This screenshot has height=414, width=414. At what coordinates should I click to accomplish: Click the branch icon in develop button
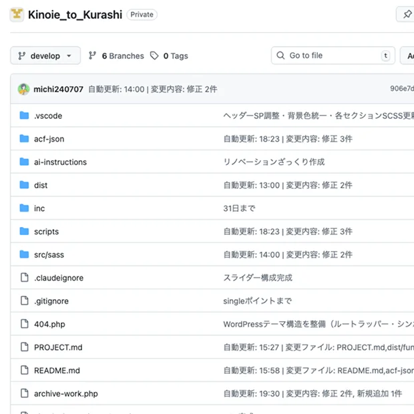click(21, 55)
